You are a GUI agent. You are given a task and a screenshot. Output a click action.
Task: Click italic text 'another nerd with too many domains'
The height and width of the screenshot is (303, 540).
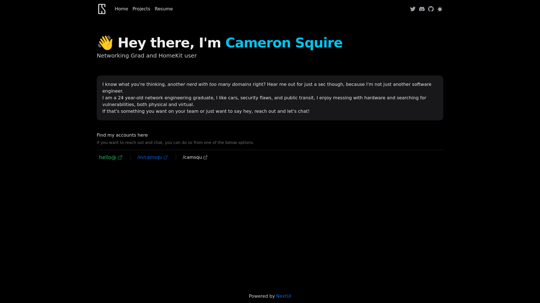point(209,84)
